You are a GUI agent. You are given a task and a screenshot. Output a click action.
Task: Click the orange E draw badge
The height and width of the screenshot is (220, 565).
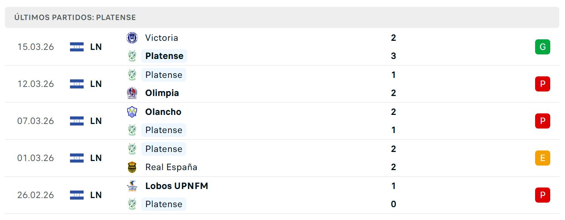click(542, 158)
